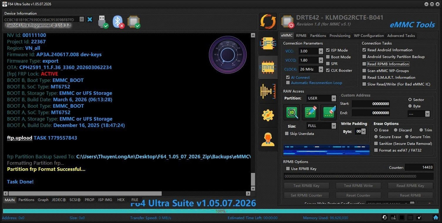Click the left arrow of the log horizontal scrollbar
Screen dimensions: 442x223
click(6, 194)
